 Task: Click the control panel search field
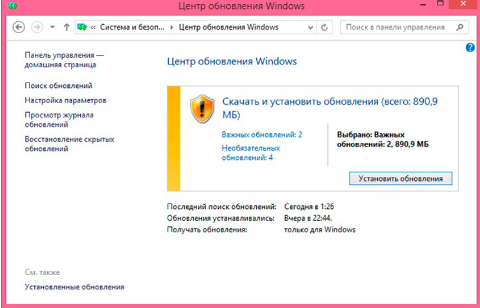(x=404, y=27)
